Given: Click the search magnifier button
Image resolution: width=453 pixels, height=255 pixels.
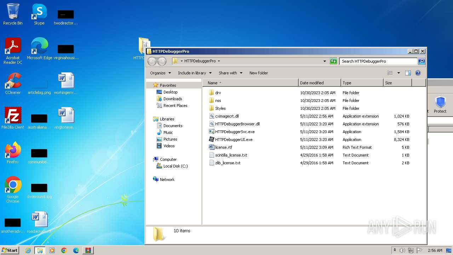Looking at the screenshot, I should 421,61.
